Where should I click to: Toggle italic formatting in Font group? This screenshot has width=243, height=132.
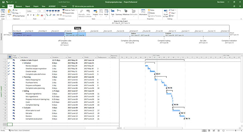pos(31,15)
